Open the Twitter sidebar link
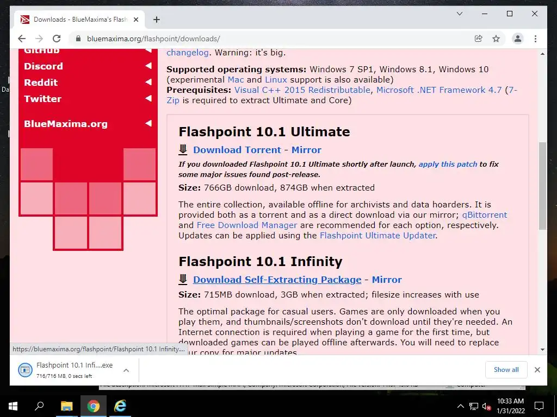The image size is (557, 417). point(42,99)
